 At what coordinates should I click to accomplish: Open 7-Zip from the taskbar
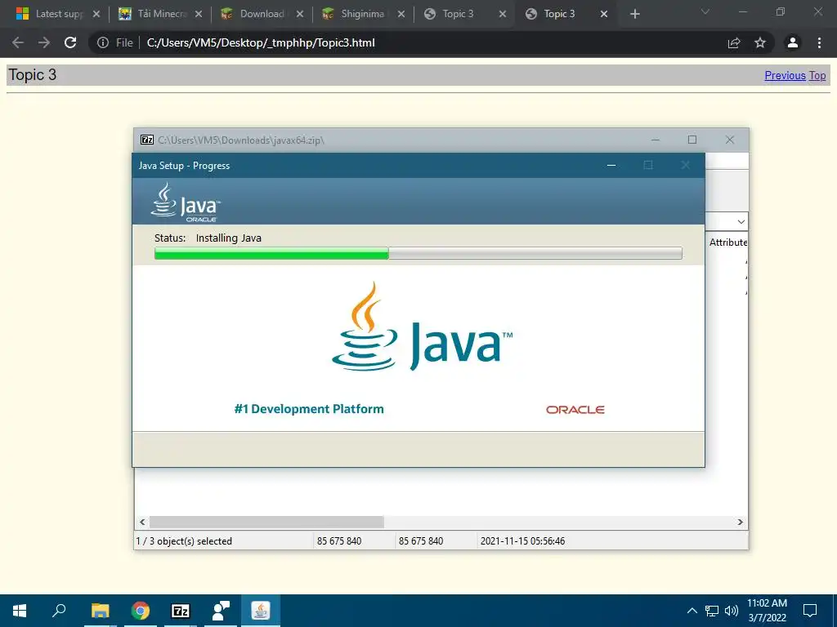(x=181, y=611)
